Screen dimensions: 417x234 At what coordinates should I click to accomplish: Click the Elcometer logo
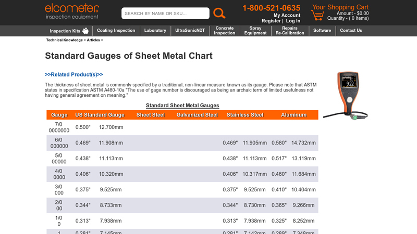72,11
